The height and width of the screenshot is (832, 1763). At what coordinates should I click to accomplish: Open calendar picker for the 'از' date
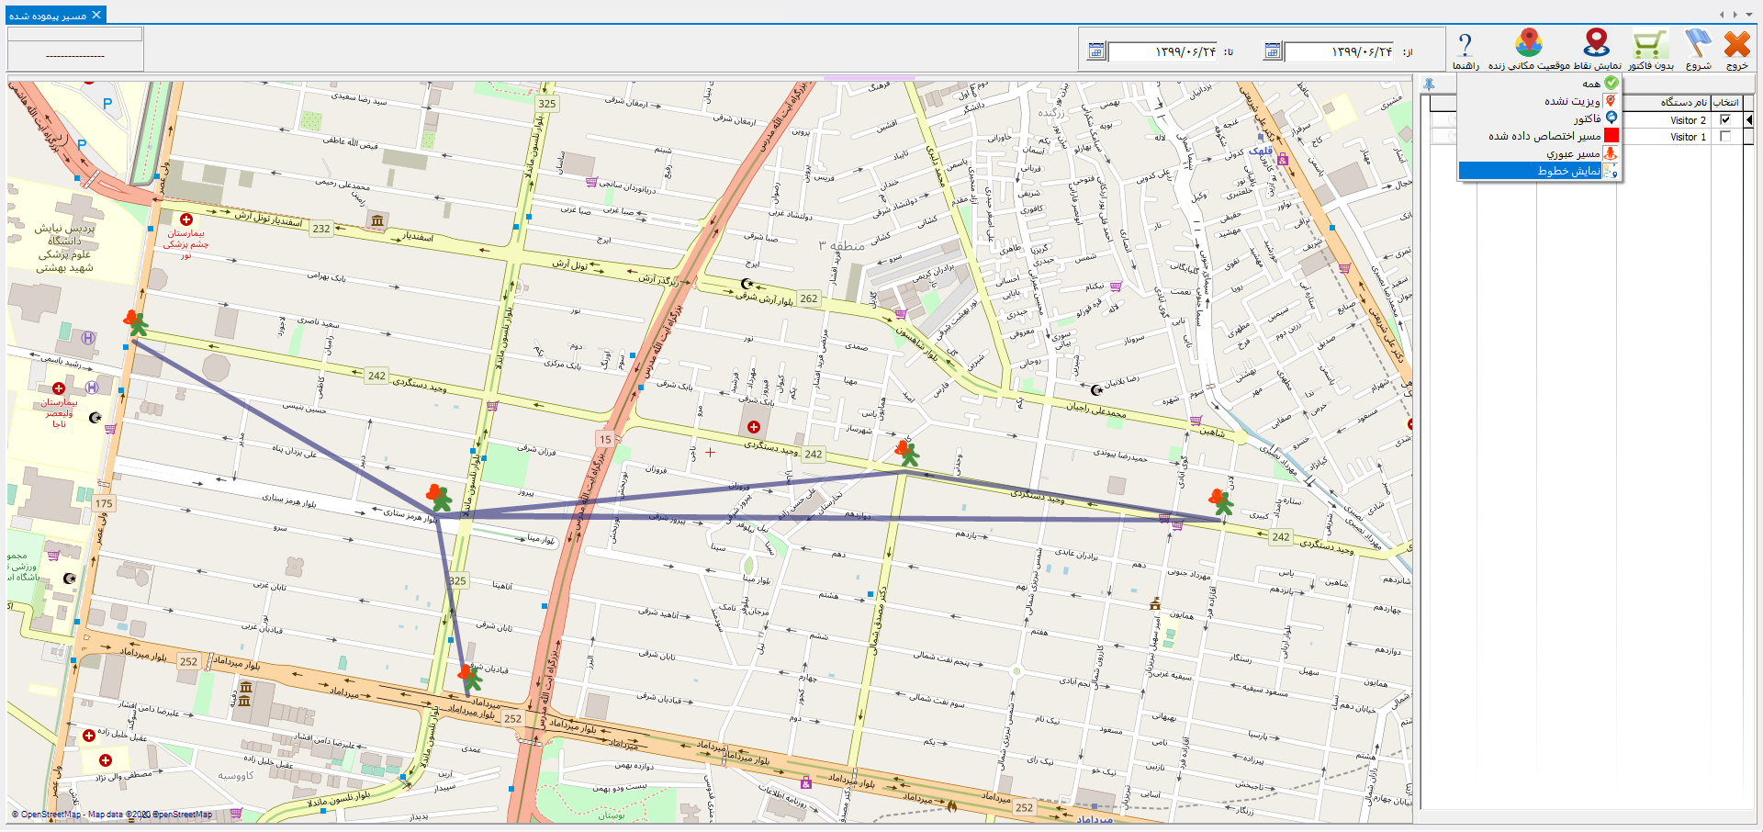pos(1273,51)
